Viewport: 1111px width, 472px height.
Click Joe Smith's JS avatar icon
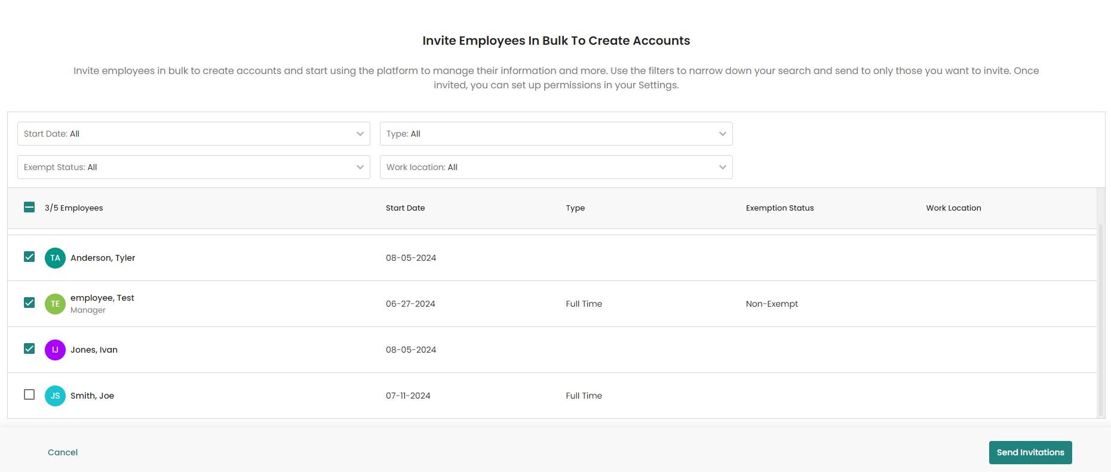pos(55,396)
